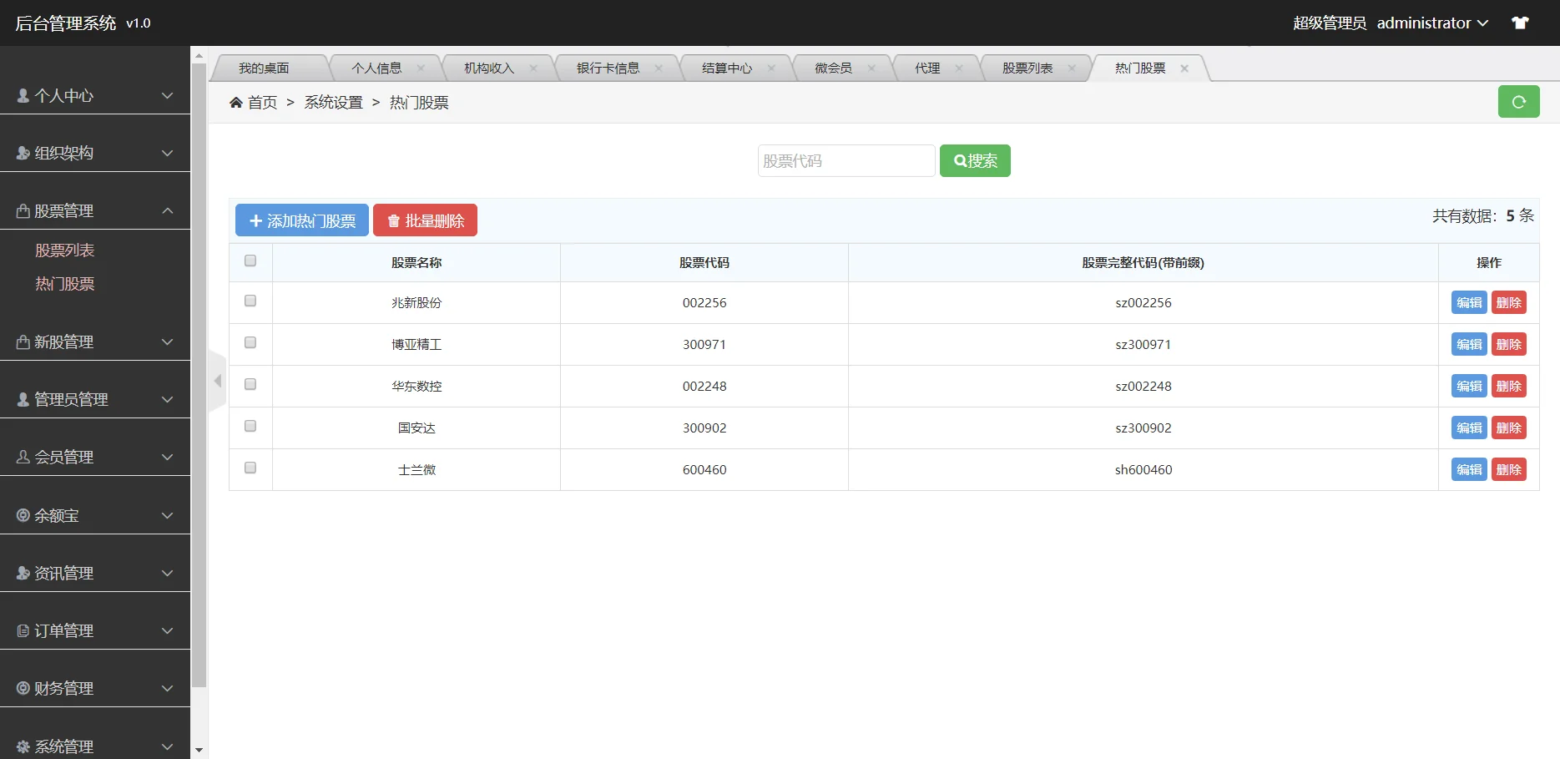The image size is (1560, 759).
Task: Switch to the 股票列表 tab
Action: tap(1028, 68)
